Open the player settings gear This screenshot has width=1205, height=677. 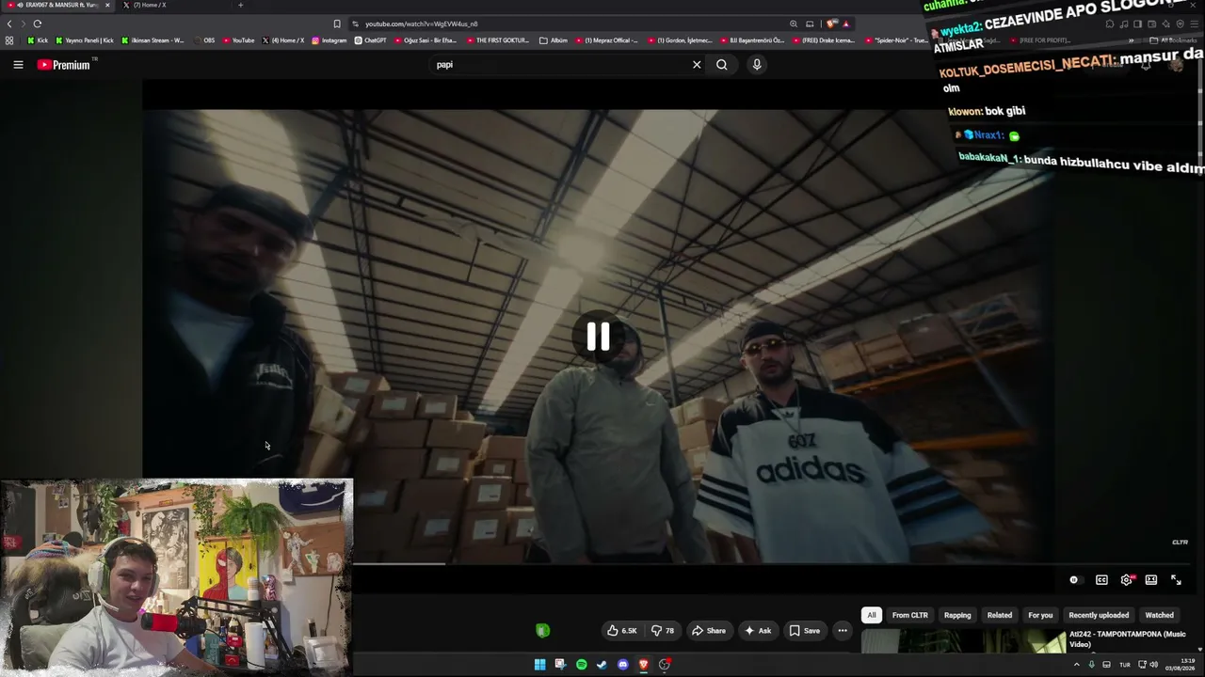[1127, 580]
